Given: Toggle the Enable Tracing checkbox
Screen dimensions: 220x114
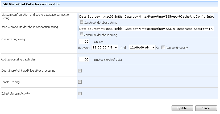Looking at the screenshot, I should [80, 82].
